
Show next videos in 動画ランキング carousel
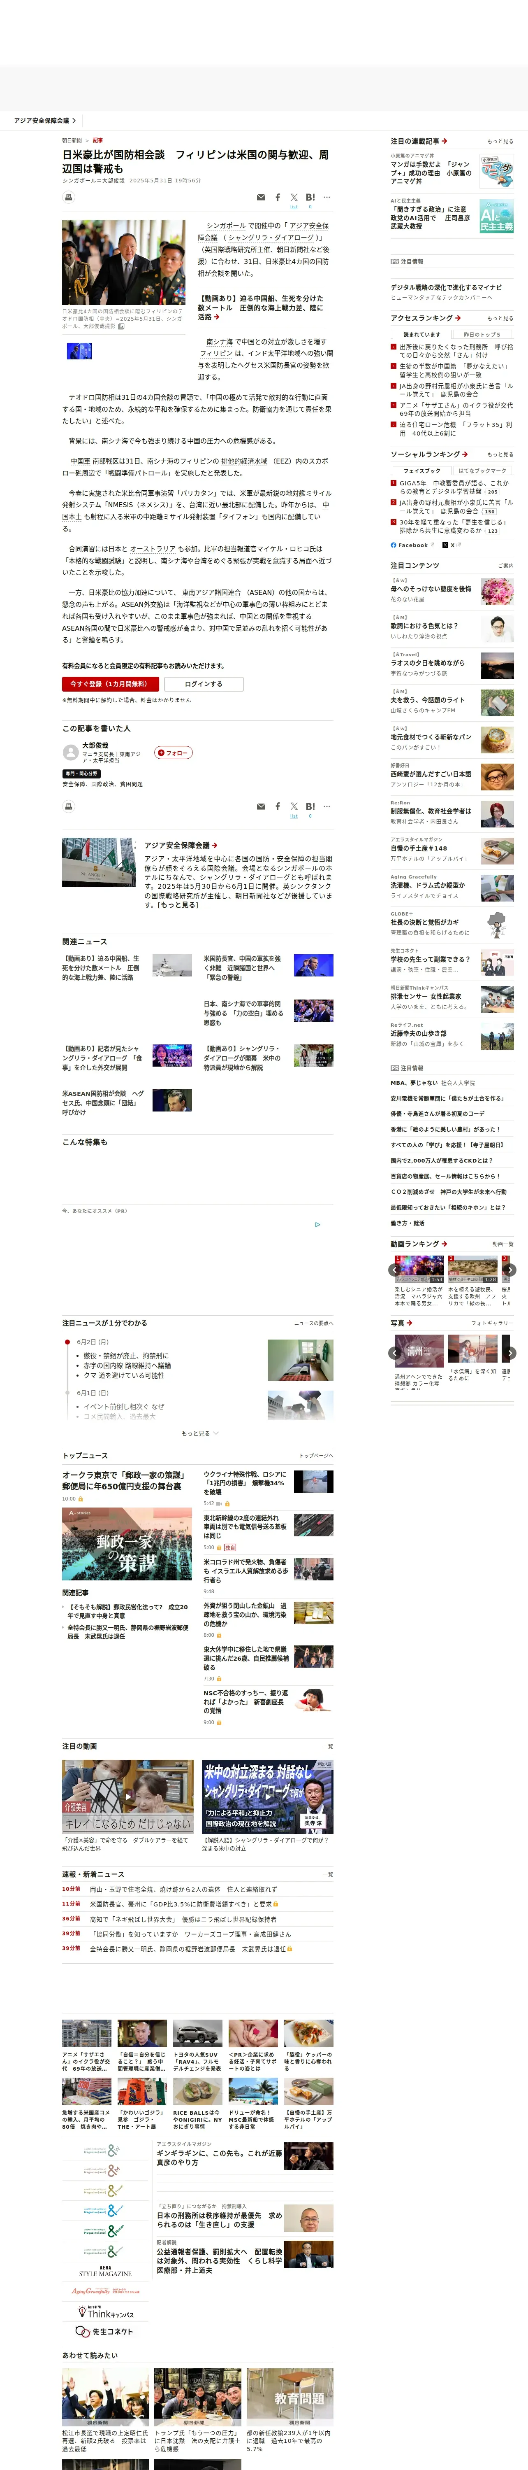[510, 1270]
